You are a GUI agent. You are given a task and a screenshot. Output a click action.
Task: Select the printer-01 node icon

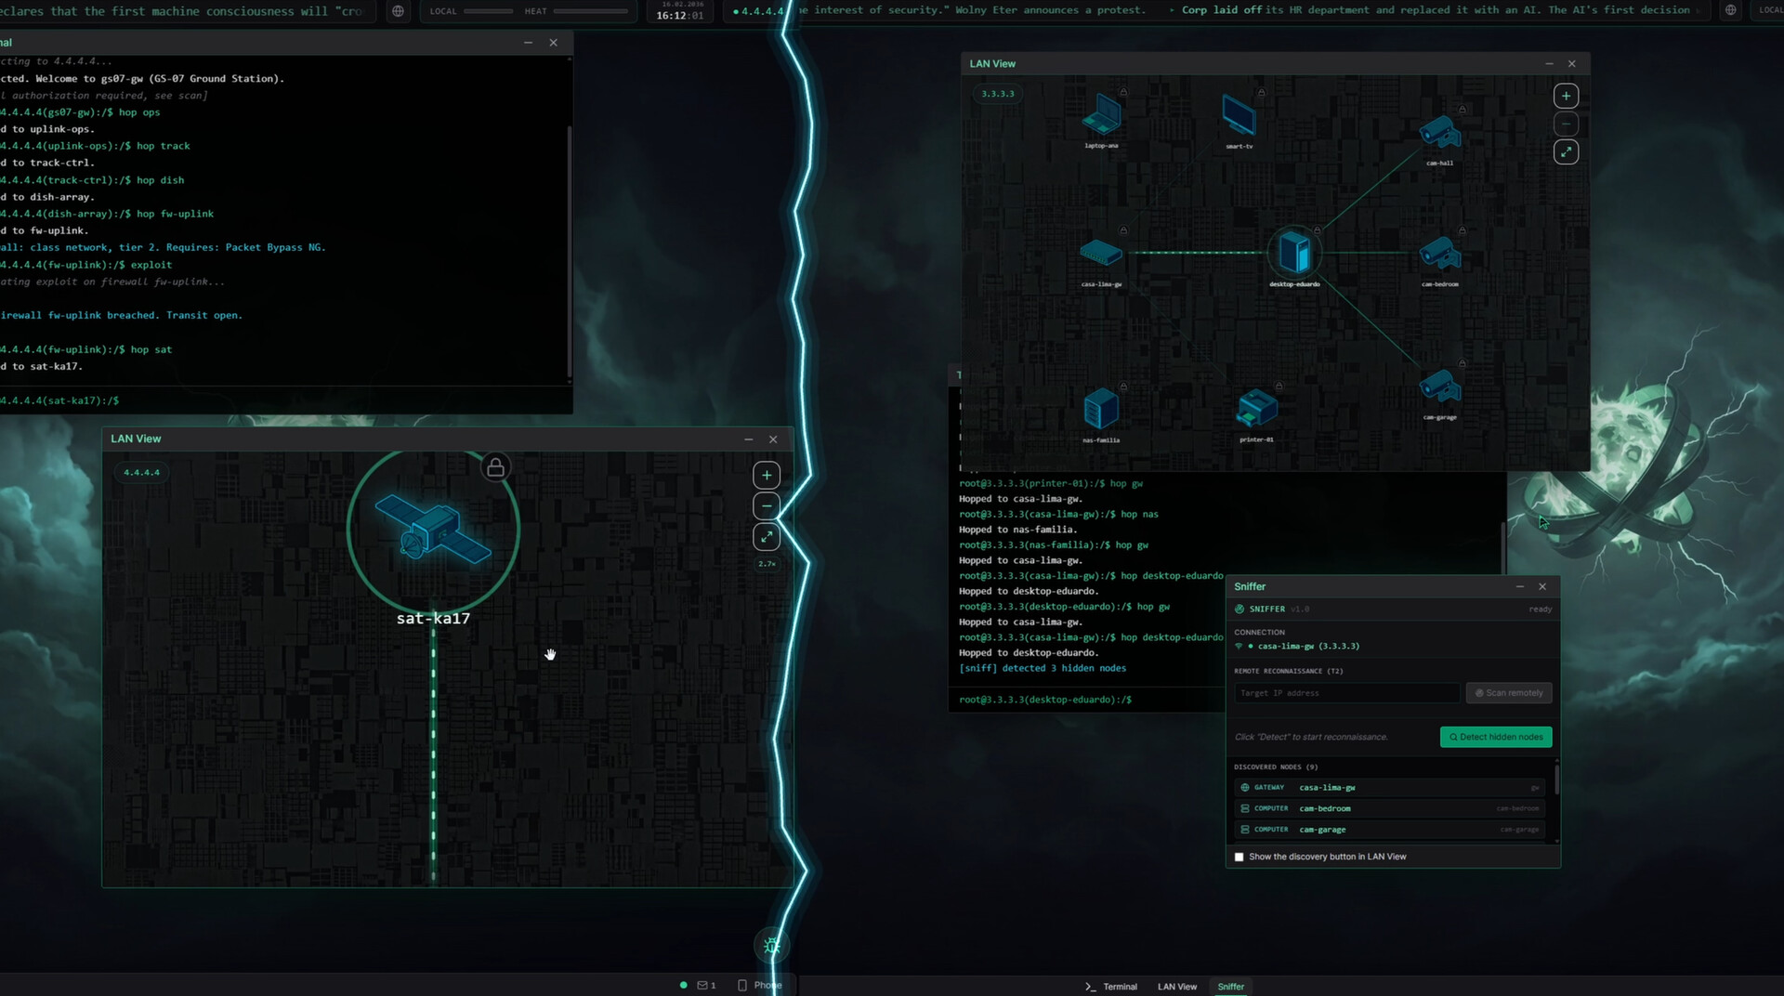pos(1256,409)
